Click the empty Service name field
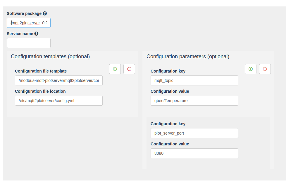 (x=28, y=43)
